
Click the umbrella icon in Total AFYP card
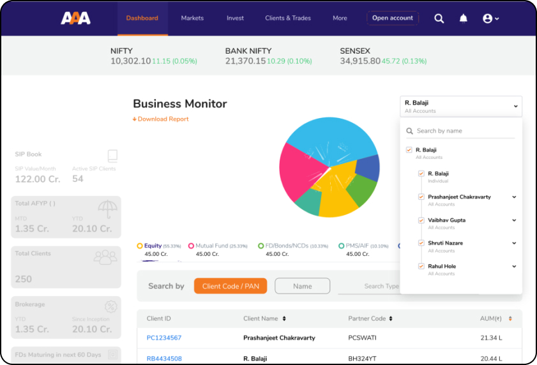click(107, 209)
